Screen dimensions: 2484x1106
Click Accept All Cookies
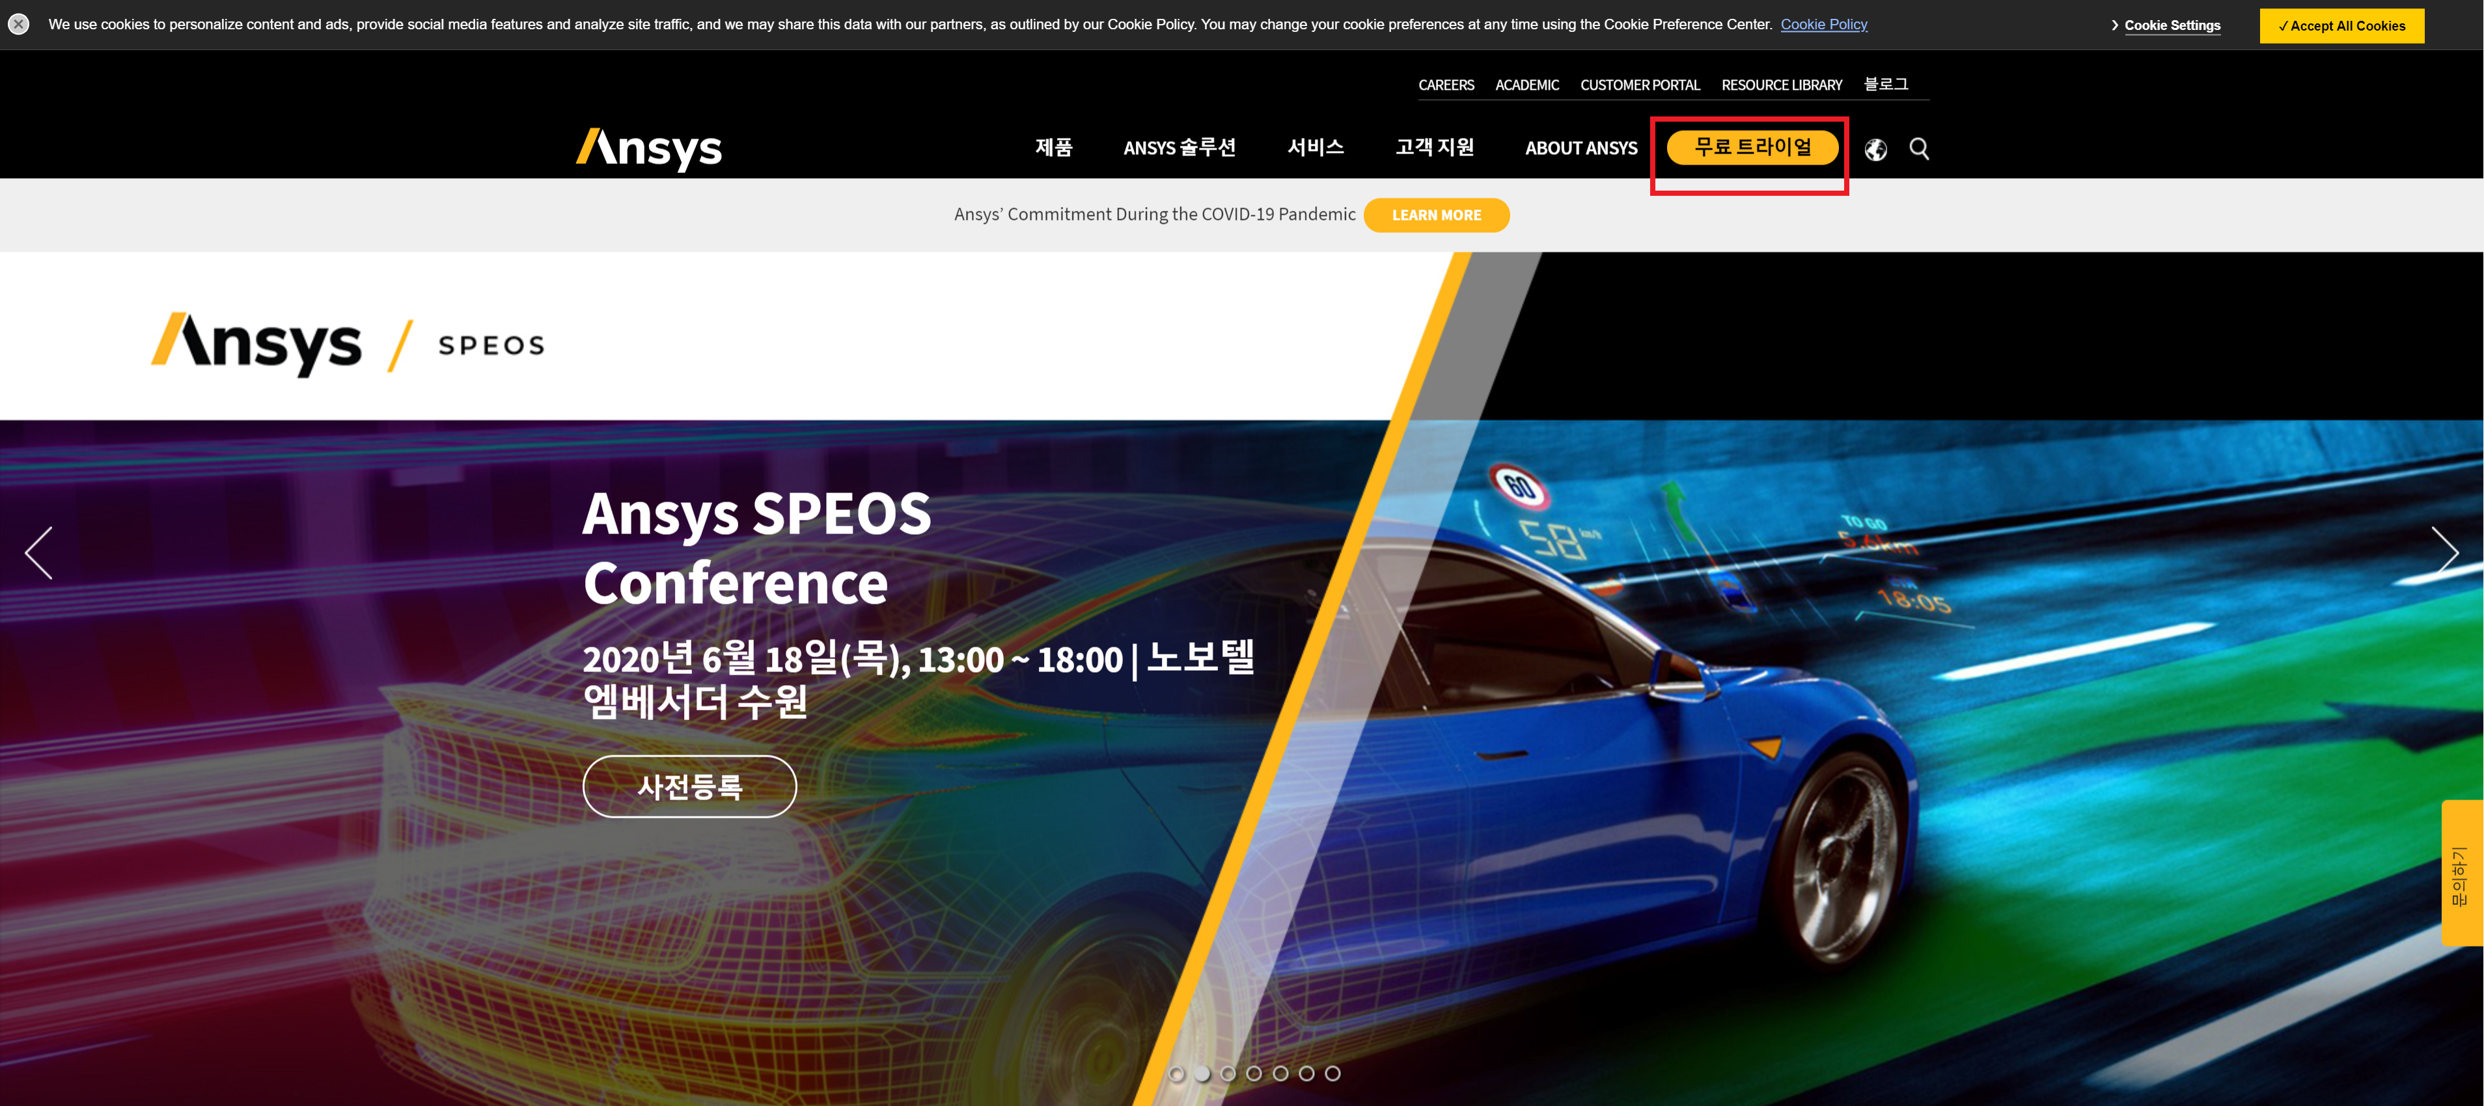click(2341, 26)
